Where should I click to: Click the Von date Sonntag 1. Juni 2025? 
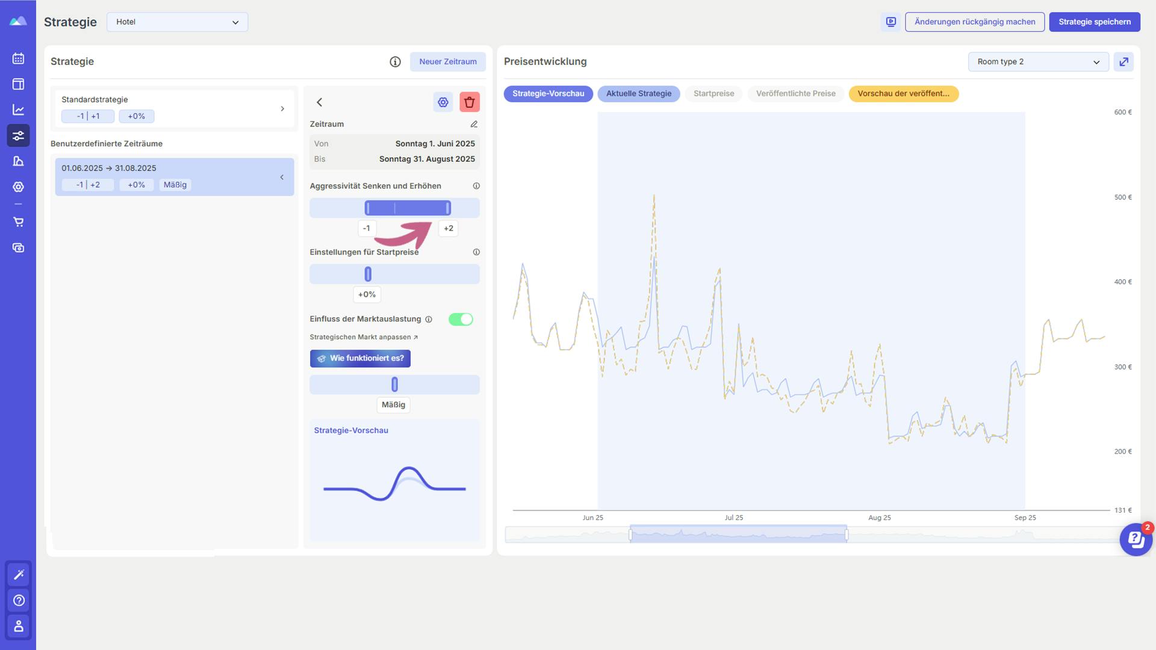tap(435, 144)
